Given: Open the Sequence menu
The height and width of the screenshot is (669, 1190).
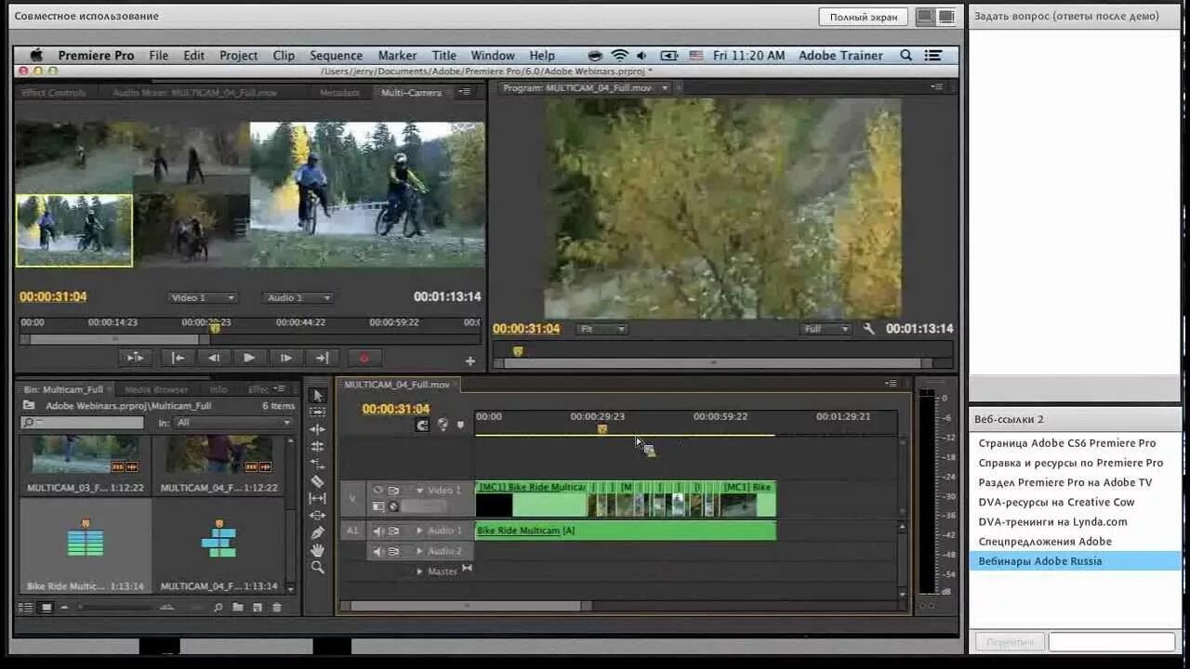Looking at the screenshot, I should [x=336, y=56].
